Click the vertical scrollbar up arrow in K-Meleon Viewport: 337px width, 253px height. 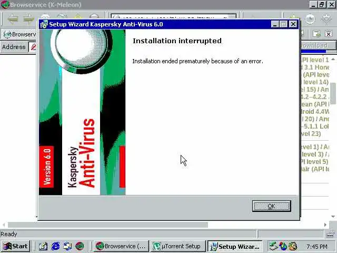pyautogui.click(x=333, y=59)
